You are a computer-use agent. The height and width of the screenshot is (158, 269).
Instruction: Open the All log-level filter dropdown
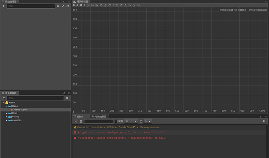[131, 121]
